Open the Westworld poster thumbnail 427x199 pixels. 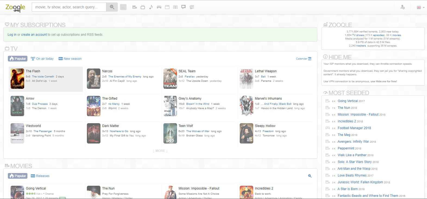17,133
